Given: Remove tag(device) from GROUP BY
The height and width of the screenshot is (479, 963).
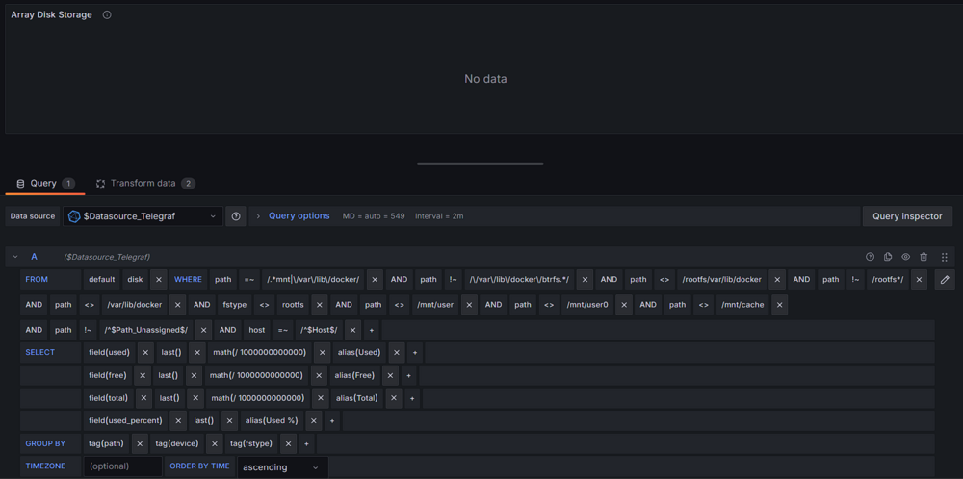Looking at the screenshot, I should [215, 443].
